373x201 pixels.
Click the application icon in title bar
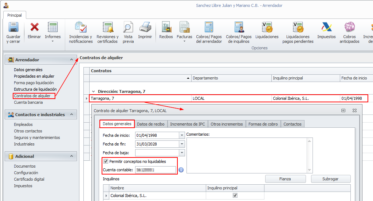[6, 5]
